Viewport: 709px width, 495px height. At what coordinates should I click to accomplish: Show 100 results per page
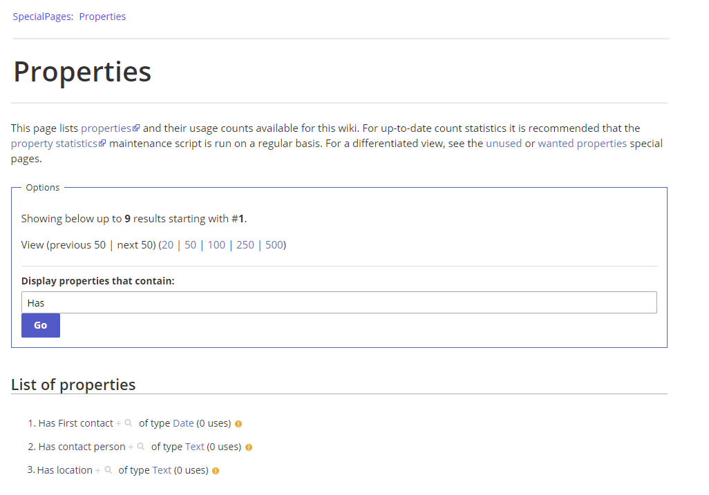[216, 244]
